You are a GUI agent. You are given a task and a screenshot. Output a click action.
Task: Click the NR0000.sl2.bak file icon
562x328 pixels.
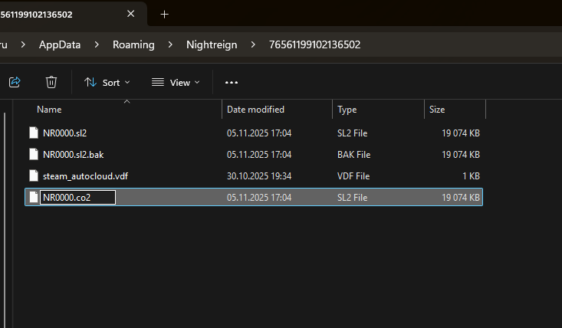point(33,154)
